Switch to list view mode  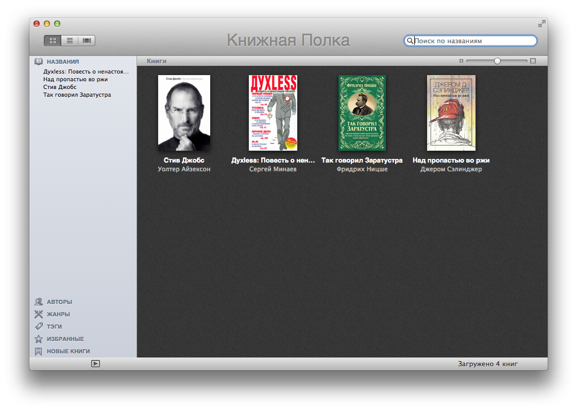point(70,41)
